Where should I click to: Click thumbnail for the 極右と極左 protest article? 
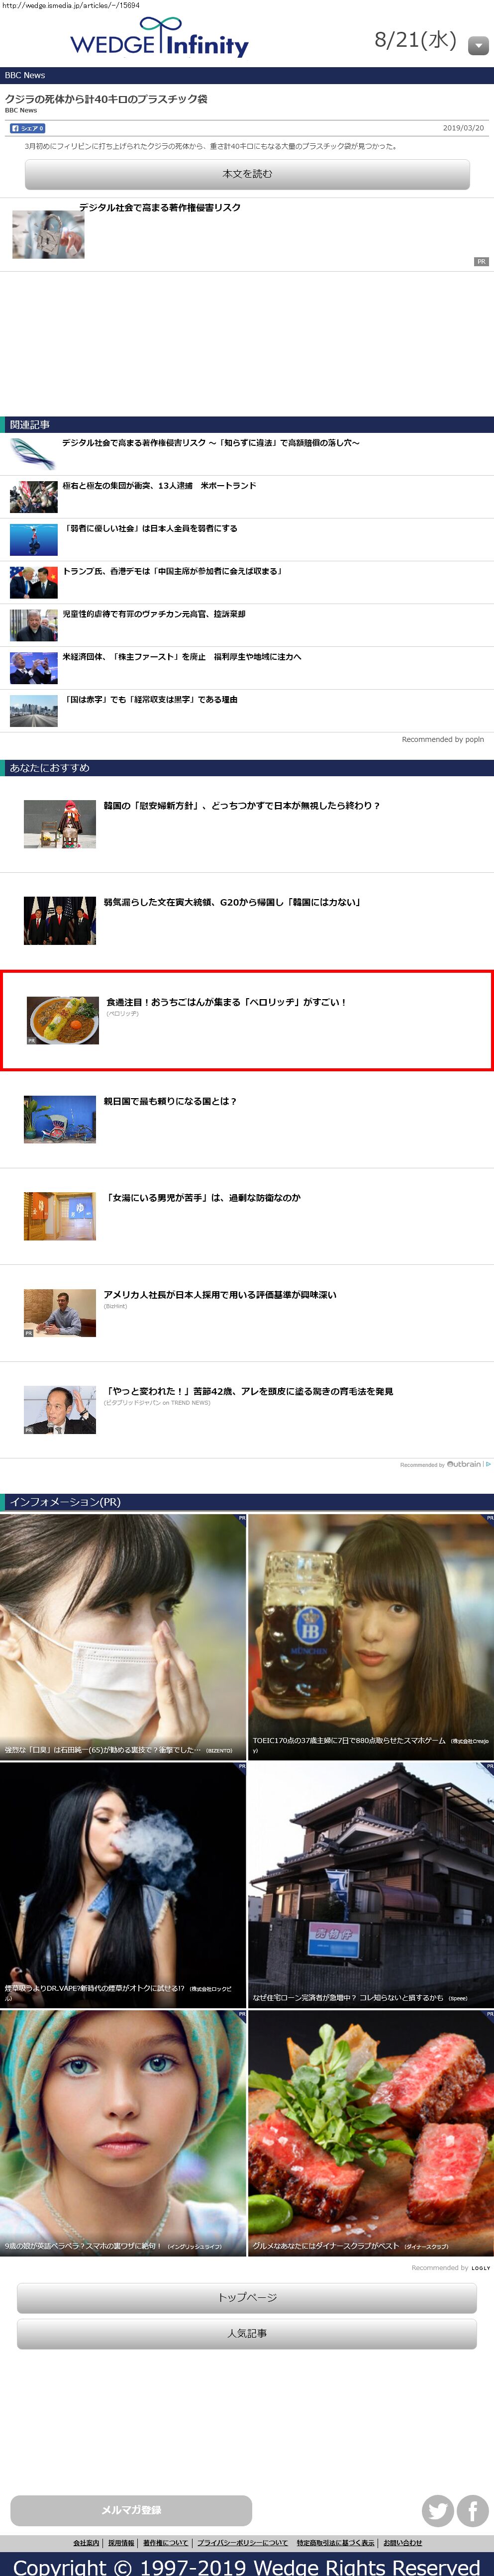tap(34, 497)
